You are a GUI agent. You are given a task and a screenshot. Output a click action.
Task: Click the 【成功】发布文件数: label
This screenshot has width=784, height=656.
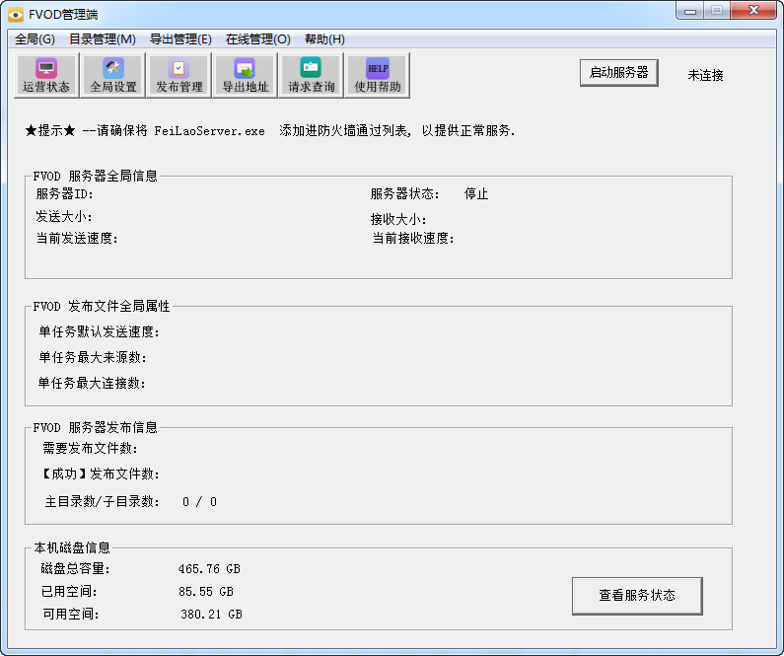click(x=100, y=474)
